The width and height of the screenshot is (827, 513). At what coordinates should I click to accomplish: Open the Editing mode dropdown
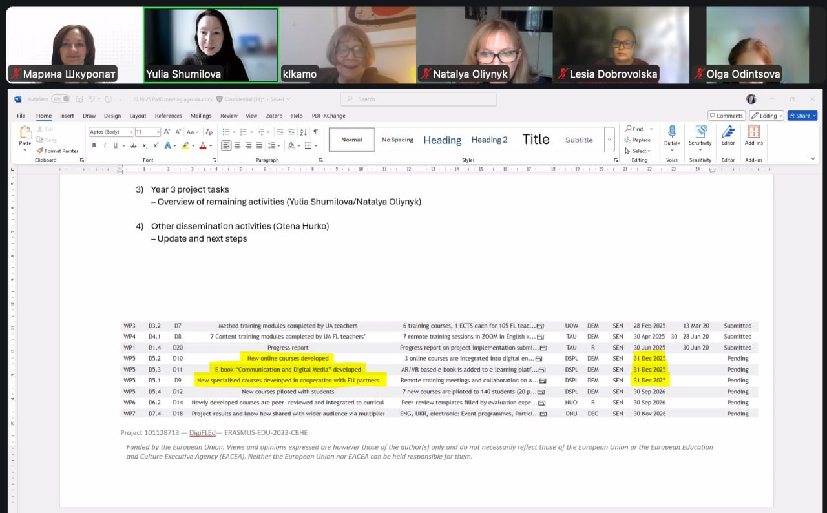pyautogui.click(x=766, y=116)
